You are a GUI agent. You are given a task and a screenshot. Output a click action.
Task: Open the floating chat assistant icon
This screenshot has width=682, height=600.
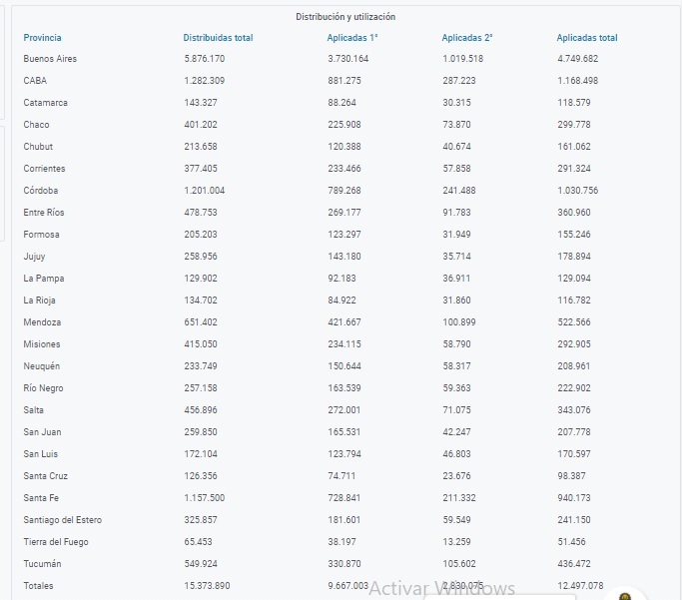tap(625, 594)
